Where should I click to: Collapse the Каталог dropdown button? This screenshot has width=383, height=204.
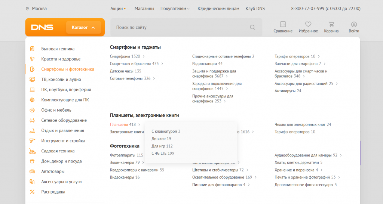pyautogui.click(x=83, y=27)
